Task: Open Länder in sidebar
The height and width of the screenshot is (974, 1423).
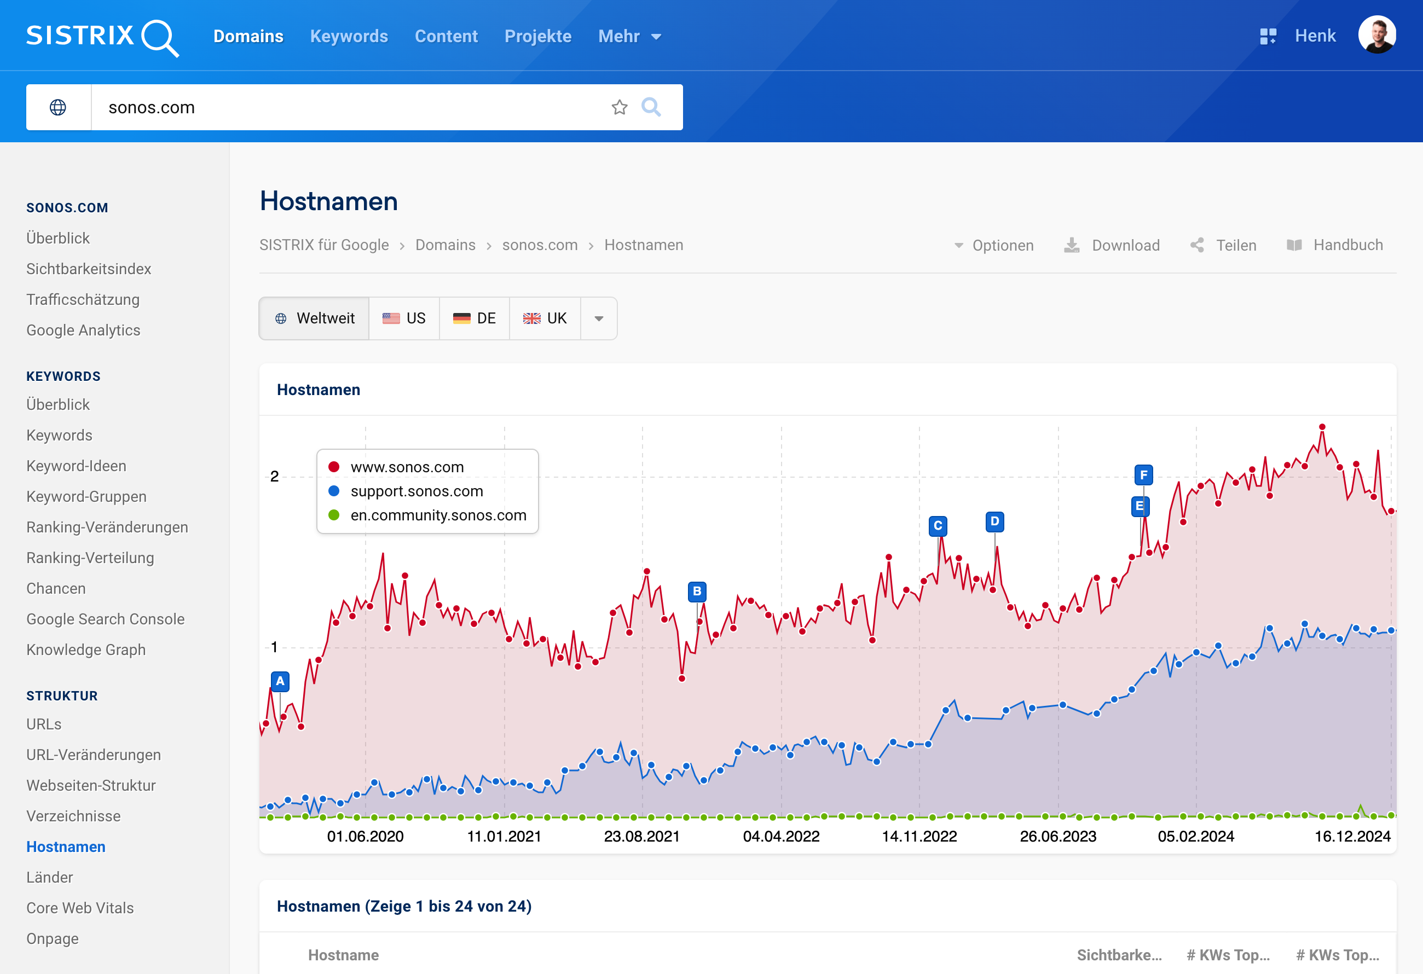Action: (x=50, y=878)
